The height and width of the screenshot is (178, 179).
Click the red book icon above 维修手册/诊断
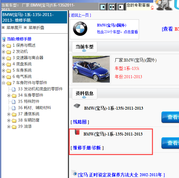77,132
